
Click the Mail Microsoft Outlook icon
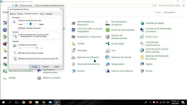142,50
